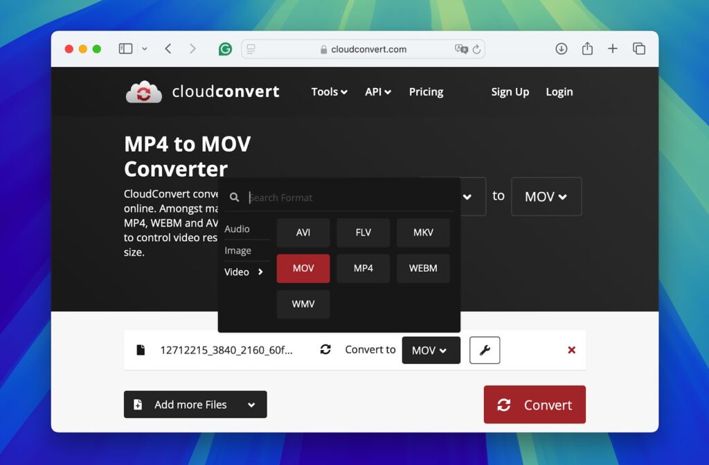Choose the MKV format
The image size is (709, 465).
(423, 233)
